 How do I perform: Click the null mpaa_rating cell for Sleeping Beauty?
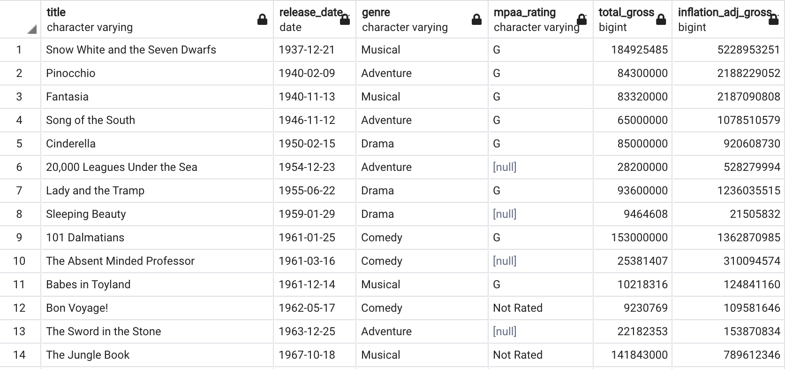coord(505,214)
